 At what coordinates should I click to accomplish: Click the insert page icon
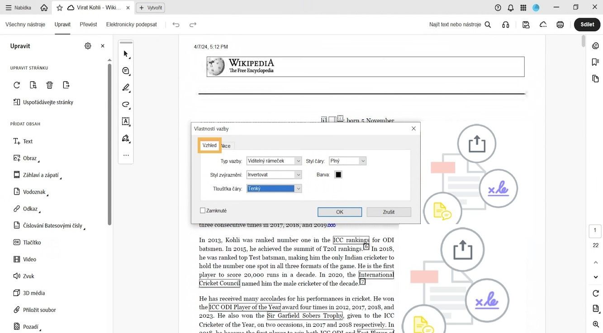(x=66, y=85)
